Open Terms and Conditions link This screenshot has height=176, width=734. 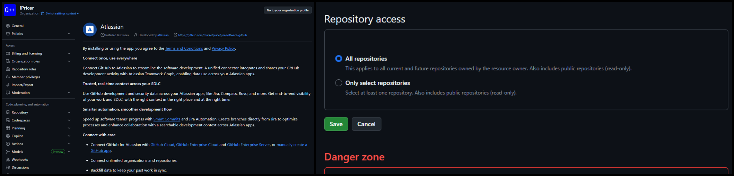(184, 48)
